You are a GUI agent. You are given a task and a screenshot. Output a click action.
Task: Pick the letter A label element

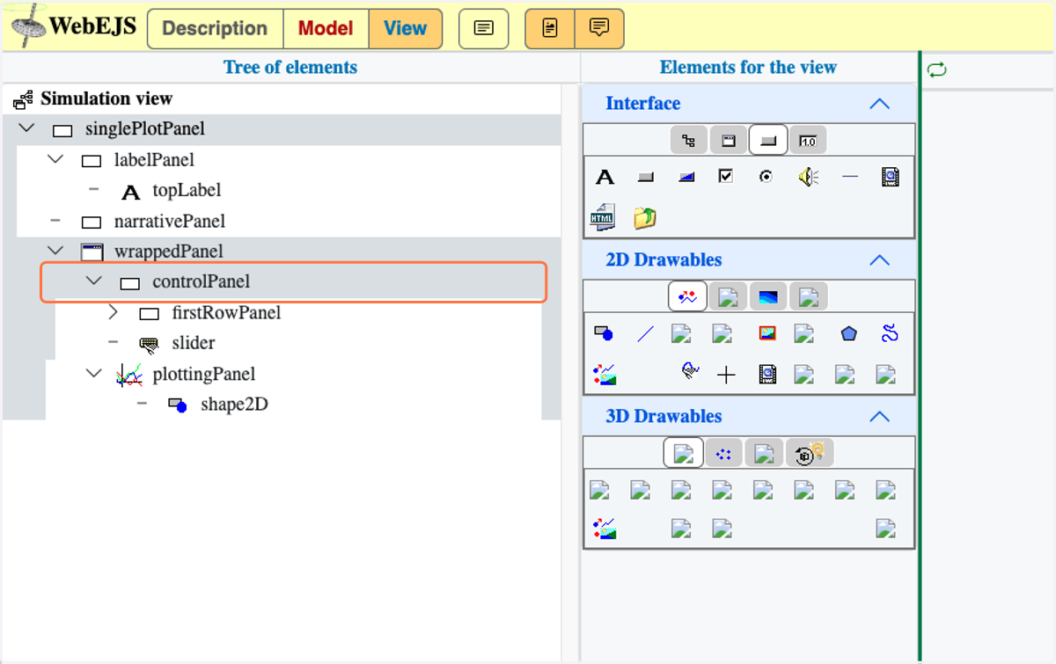(x=605, y=178)
